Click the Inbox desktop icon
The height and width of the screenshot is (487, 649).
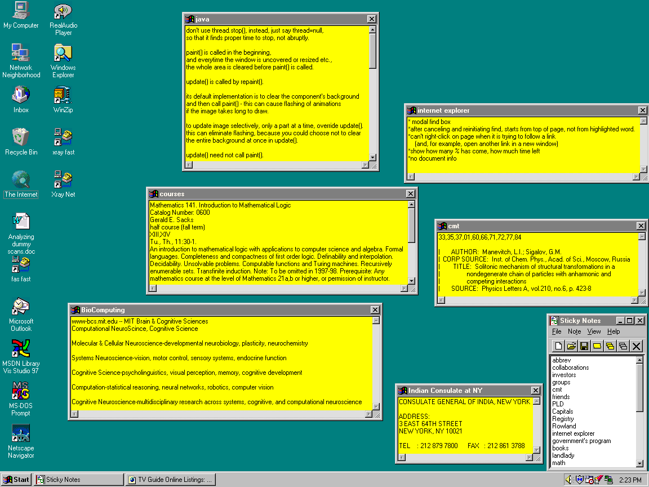point(21,99)
